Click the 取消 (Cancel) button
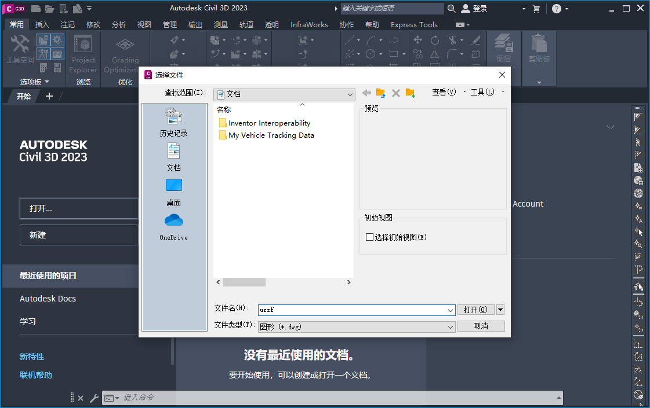 481,326
